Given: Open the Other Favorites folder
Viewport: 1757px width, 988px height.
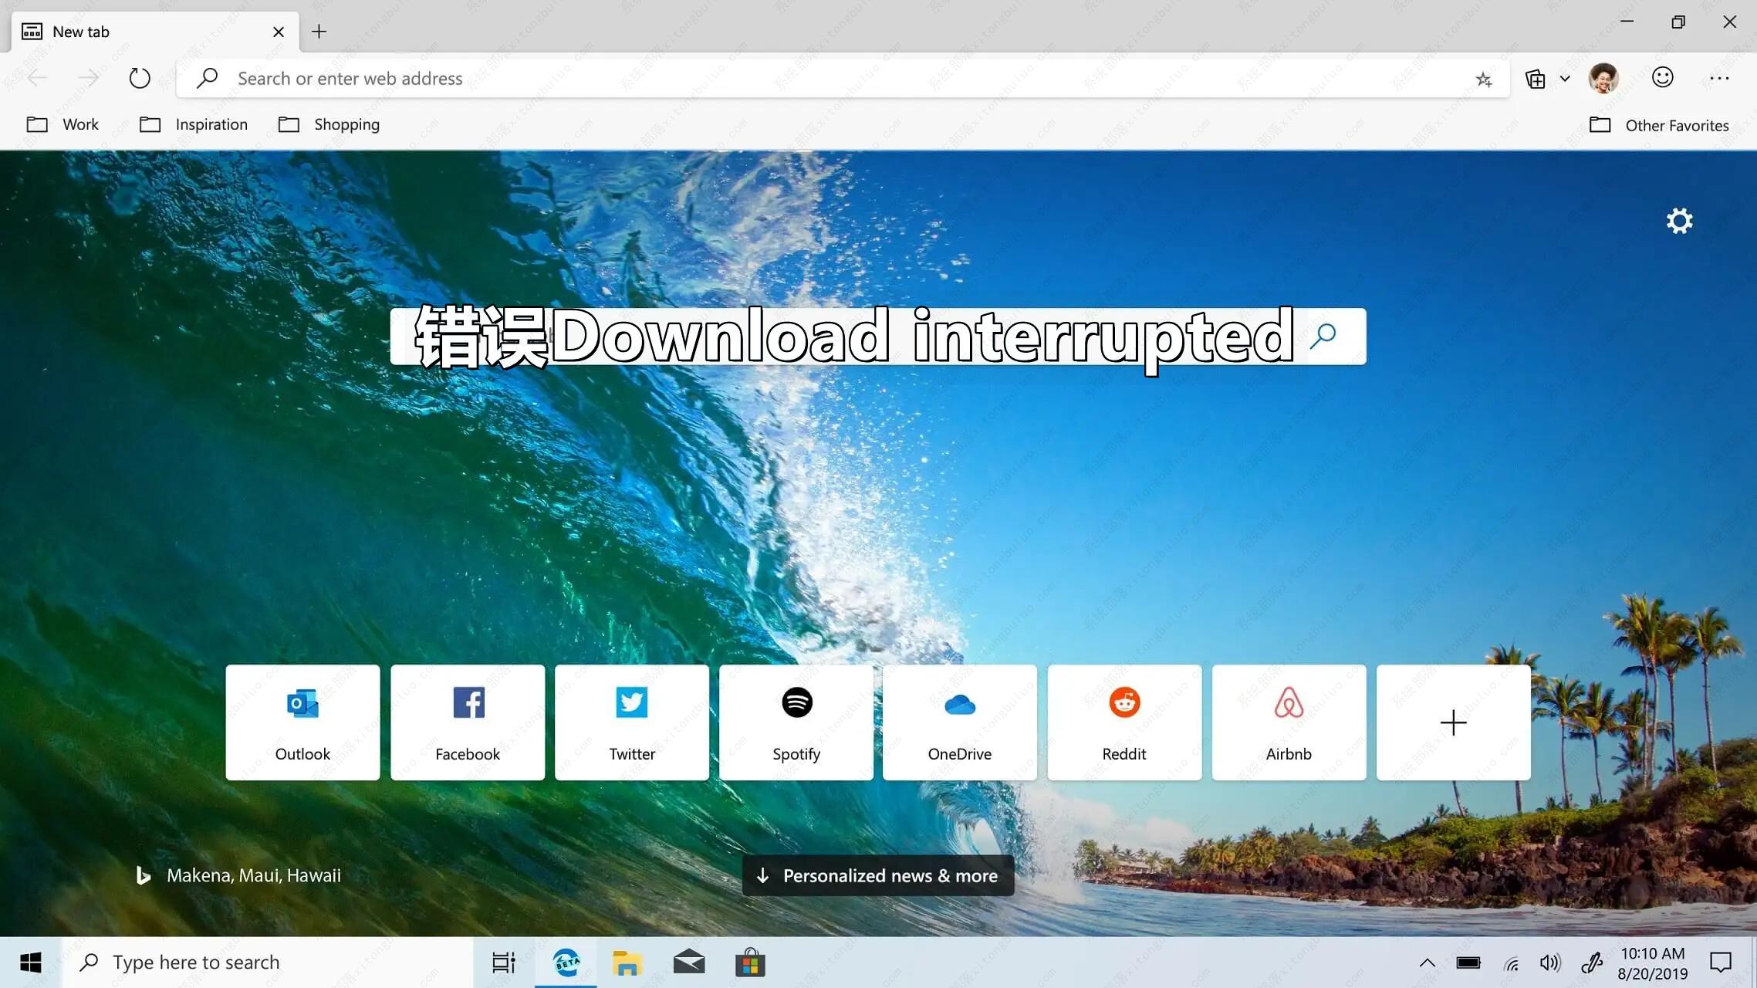Looking at the screenshot, I should pos(1659,125).
